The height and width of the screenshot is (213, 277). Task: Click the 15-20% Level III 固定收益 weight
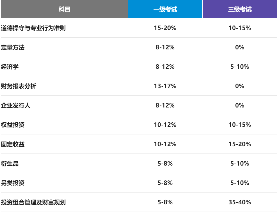coord(240,144)
